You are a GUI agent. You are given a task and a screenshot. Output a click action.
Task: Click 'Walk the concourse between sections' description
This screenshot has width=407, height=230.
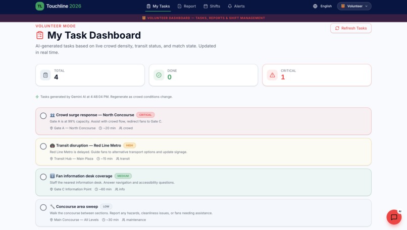[131, 213]
